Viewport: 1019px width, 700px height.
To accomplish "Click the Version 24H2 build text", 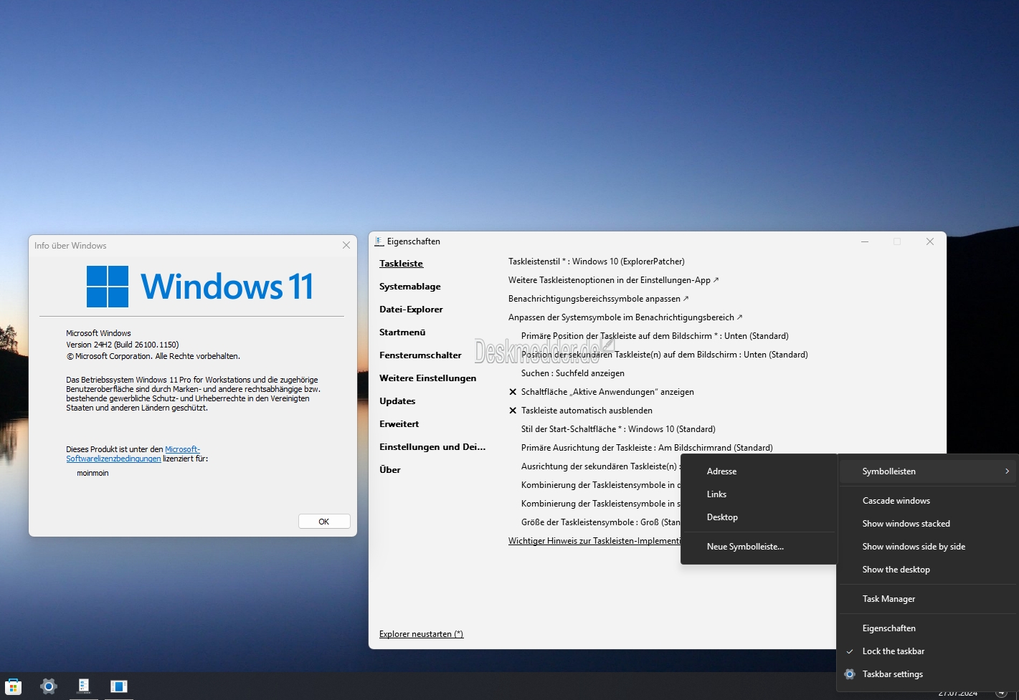I will pyautogui.click(x=123, y=345).
